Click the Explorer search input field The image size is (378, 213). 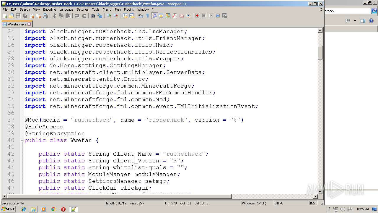tap(348, 11)
